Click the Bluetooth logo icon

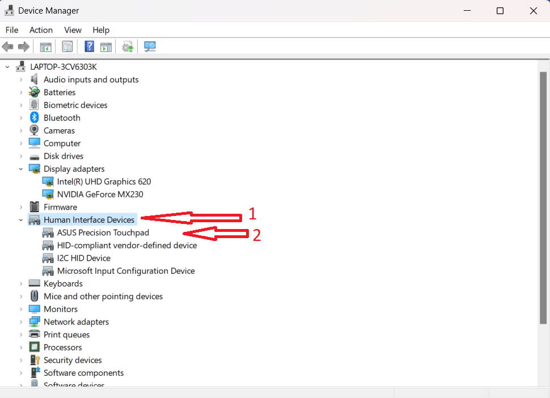(34, 118)
